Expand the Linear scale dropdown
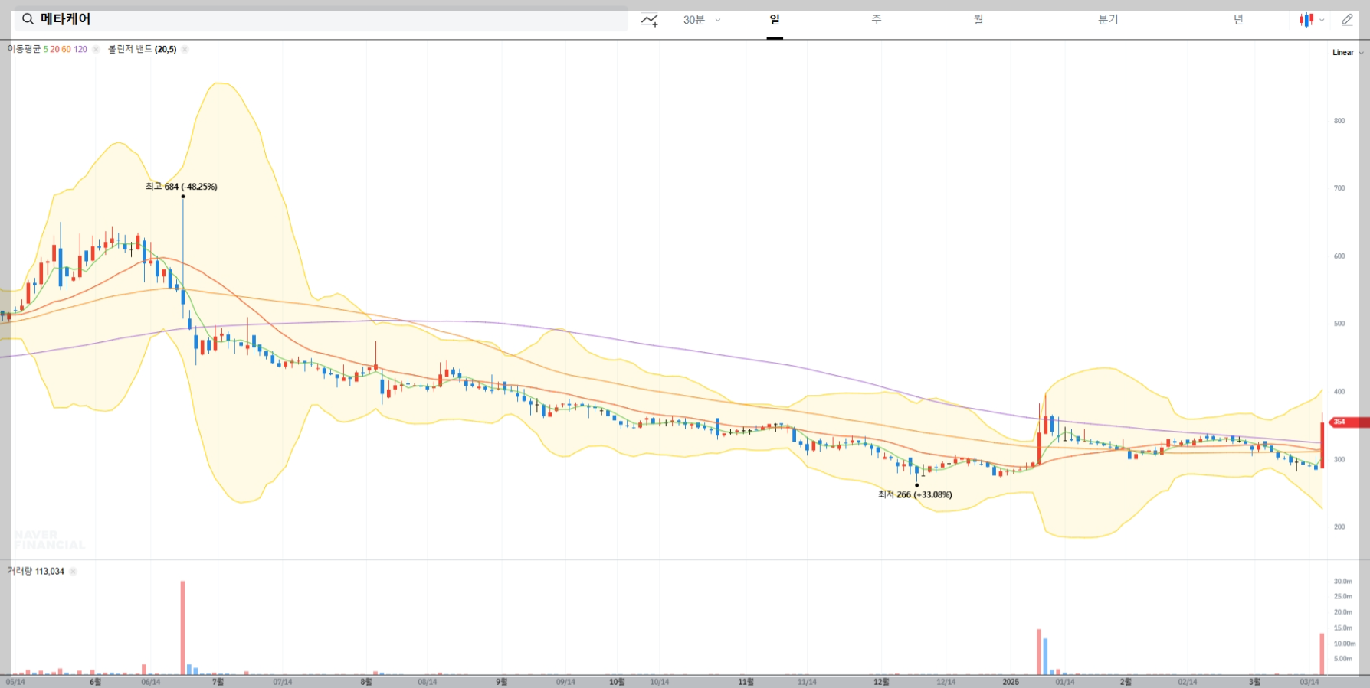 [x=1348, y=53]
